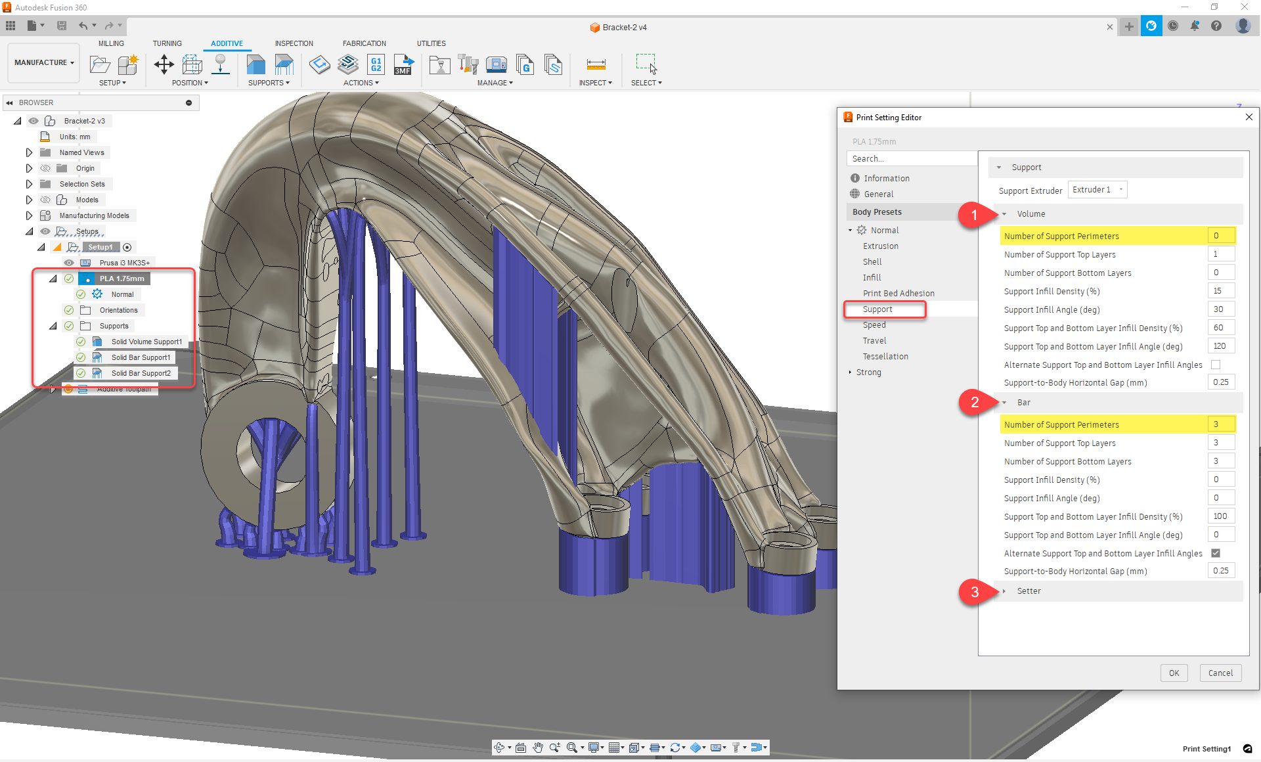The height and width of the screenshot is (762, 1261).
Task: Click the Bar Support toolbar icon
Action: pyautogui.click(x=284, y=64)
